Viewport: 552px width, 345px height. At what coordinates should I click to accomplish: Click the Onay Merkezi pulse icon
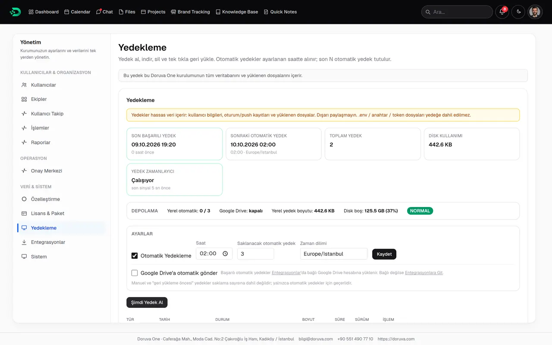[x=24, y=171]
